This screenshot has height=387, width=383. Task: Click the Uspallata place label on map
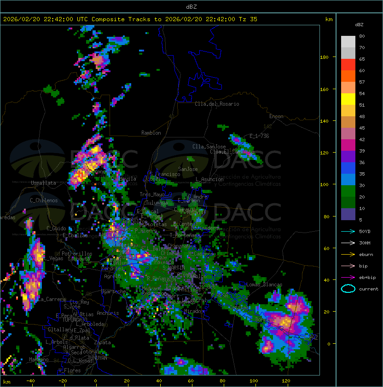(43, 183)
